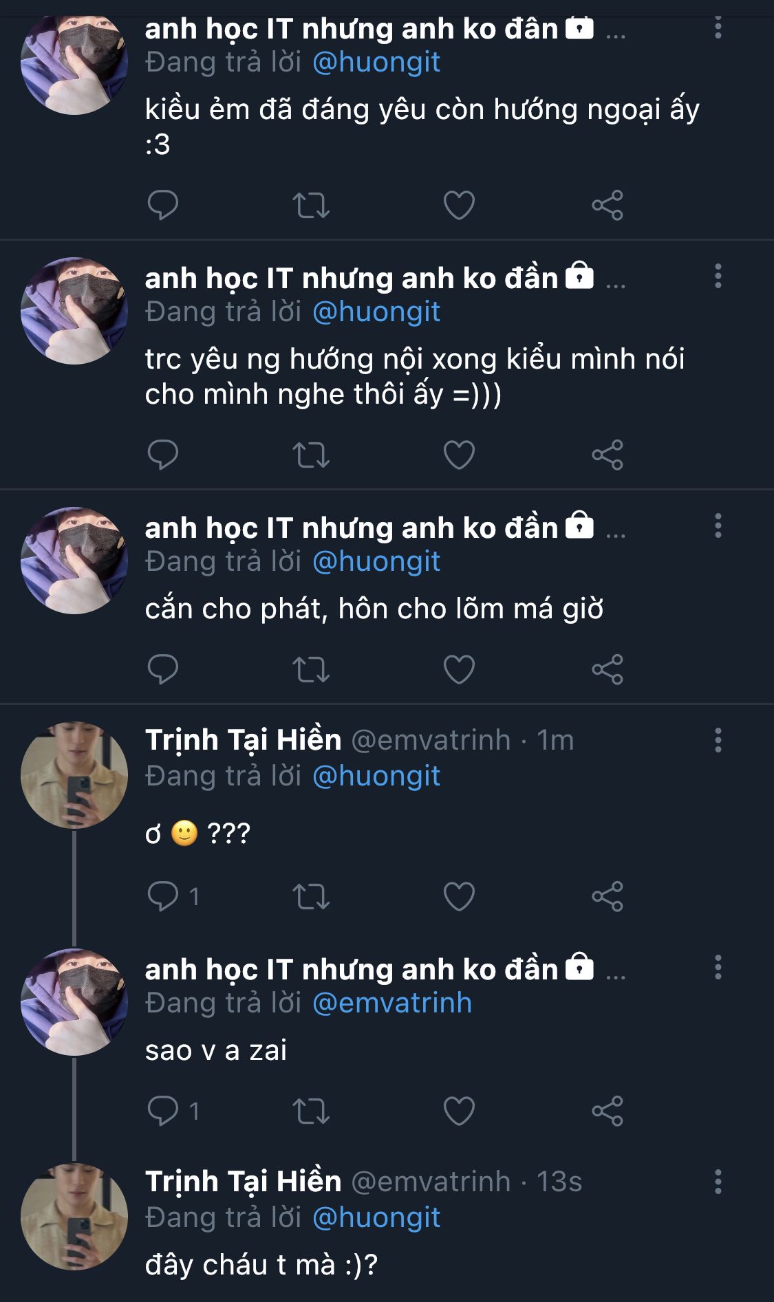Like the "sao v a zai" tweet

[459, 1111]
